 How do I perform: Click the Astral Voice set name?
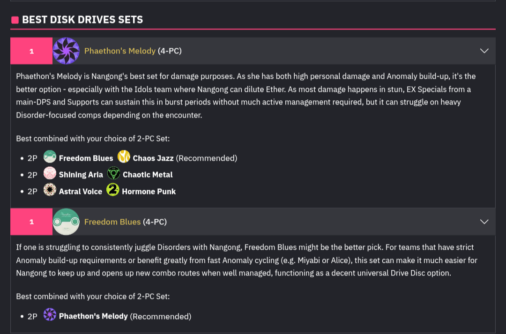[81, 191]
